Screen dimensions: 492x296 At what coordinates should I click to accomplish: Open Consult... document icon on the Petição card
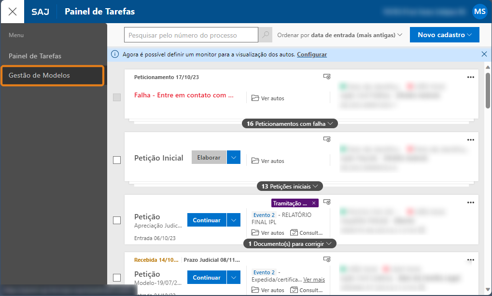pos(293,232)
